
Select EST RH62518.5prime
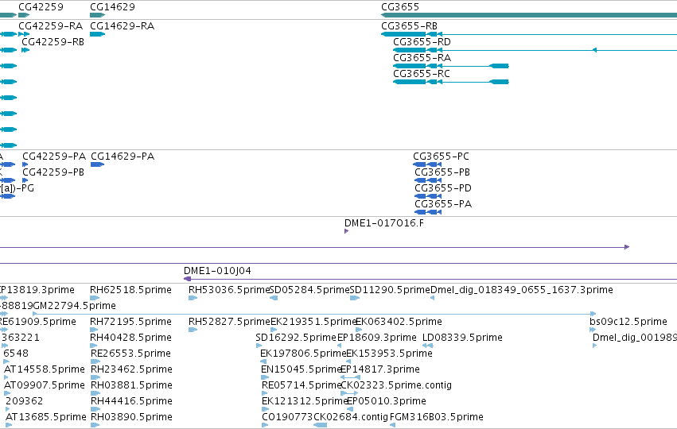click(130, 290)
